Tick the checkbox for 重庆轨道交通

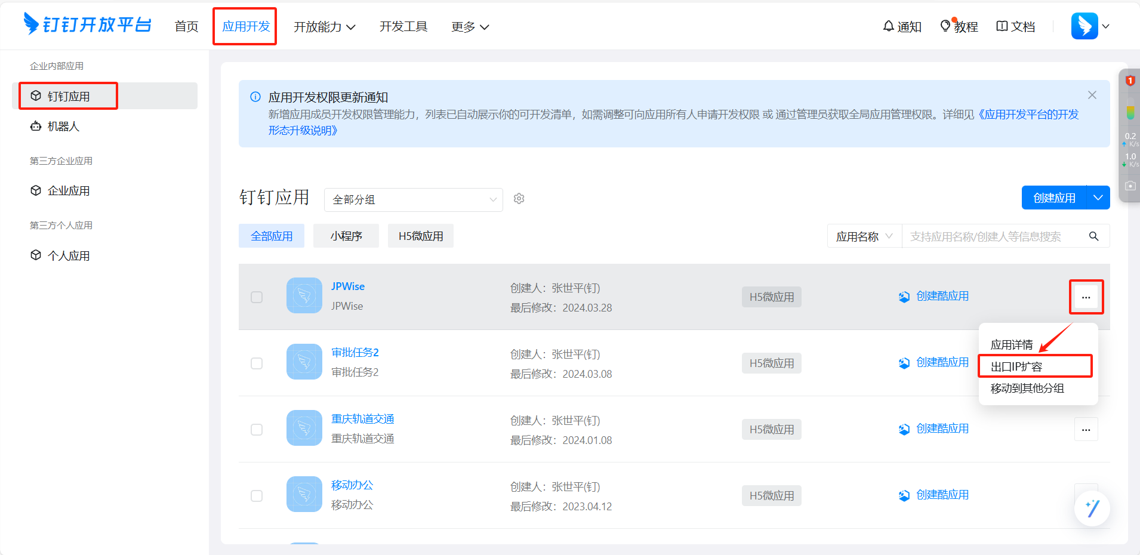coord(257,430)
